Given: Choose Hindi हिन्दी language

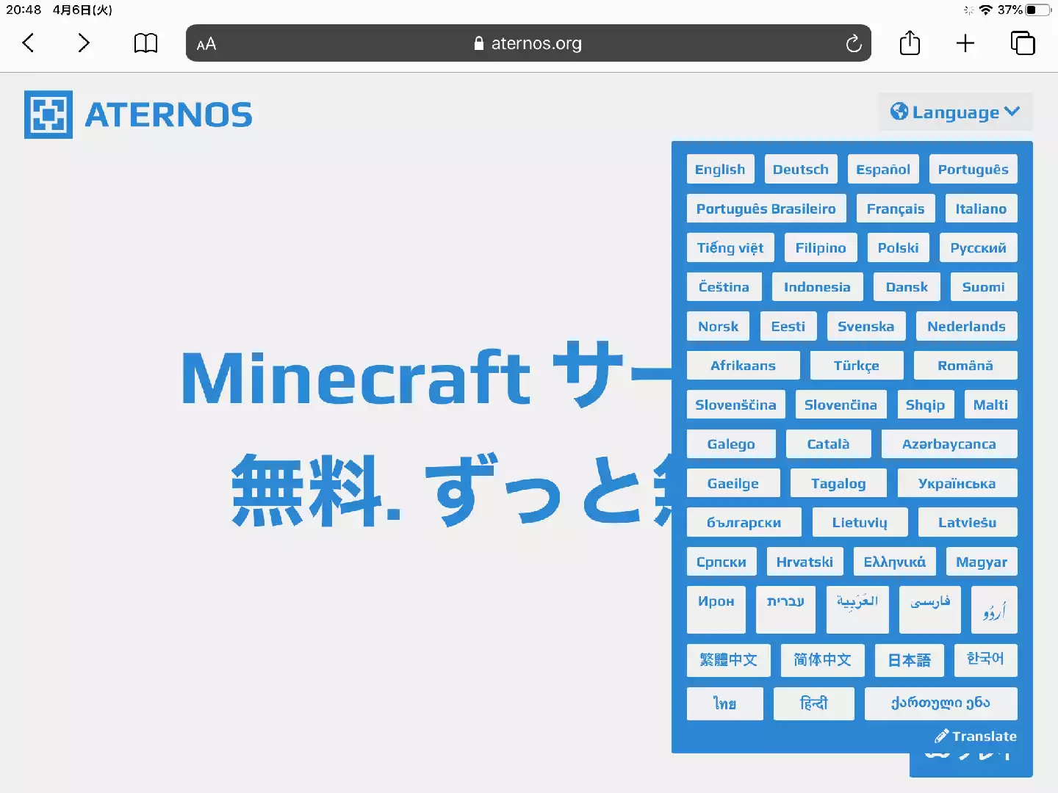Looking at the screenshot, I should 814,703.
